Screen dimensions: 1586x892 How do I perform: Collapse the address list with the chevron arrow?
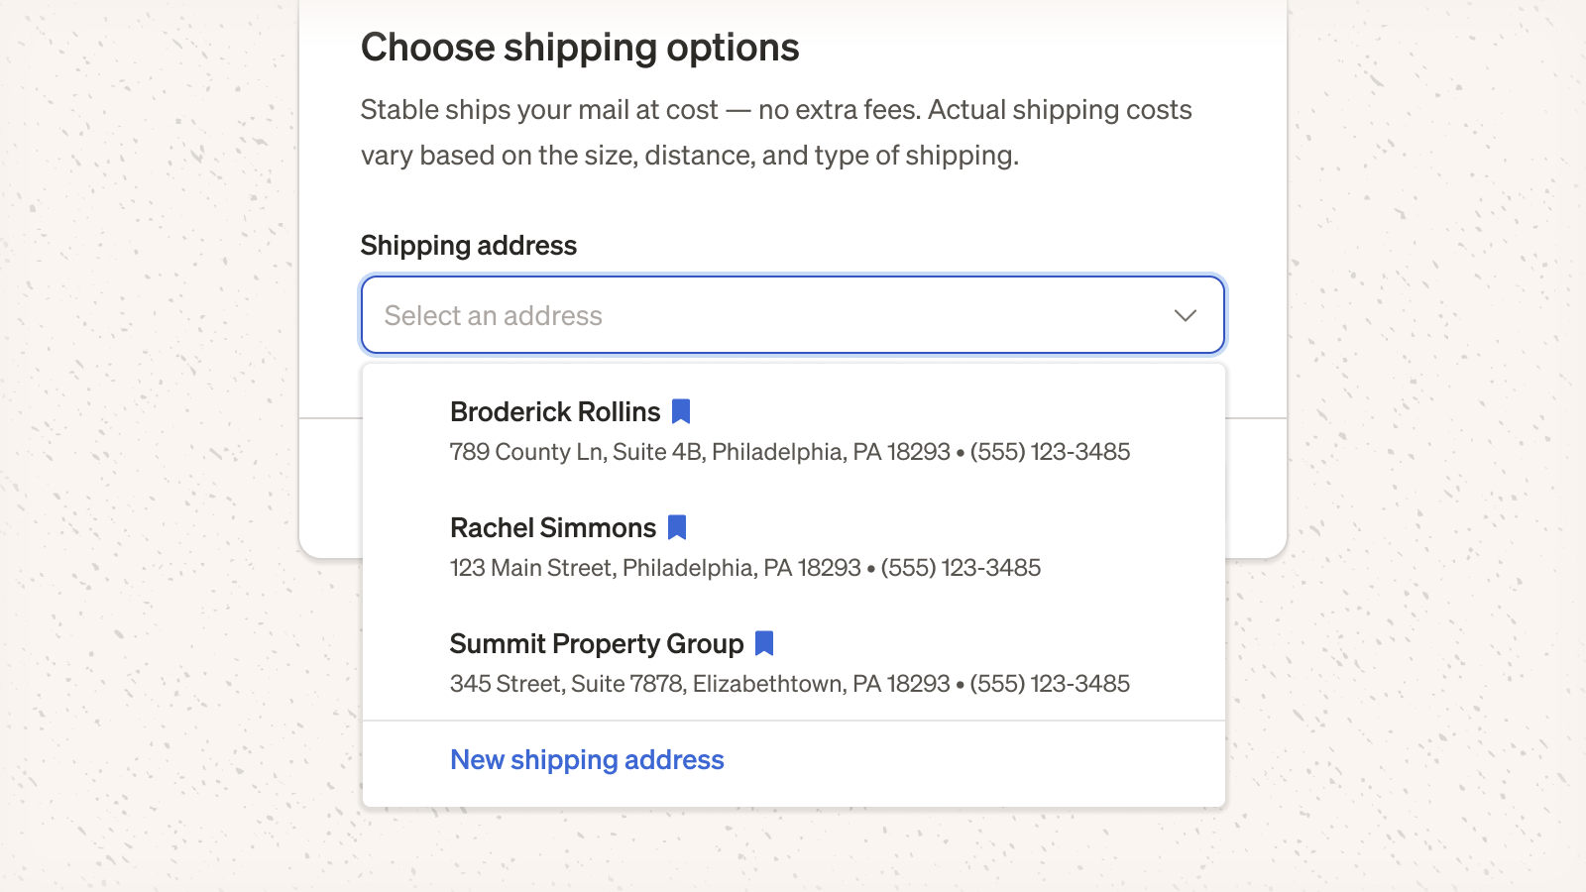[1186, 315]
